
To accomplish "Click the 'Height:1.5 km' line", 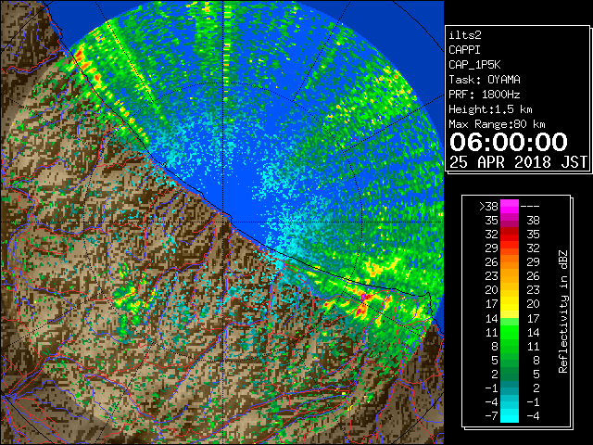I will [490, 109].
